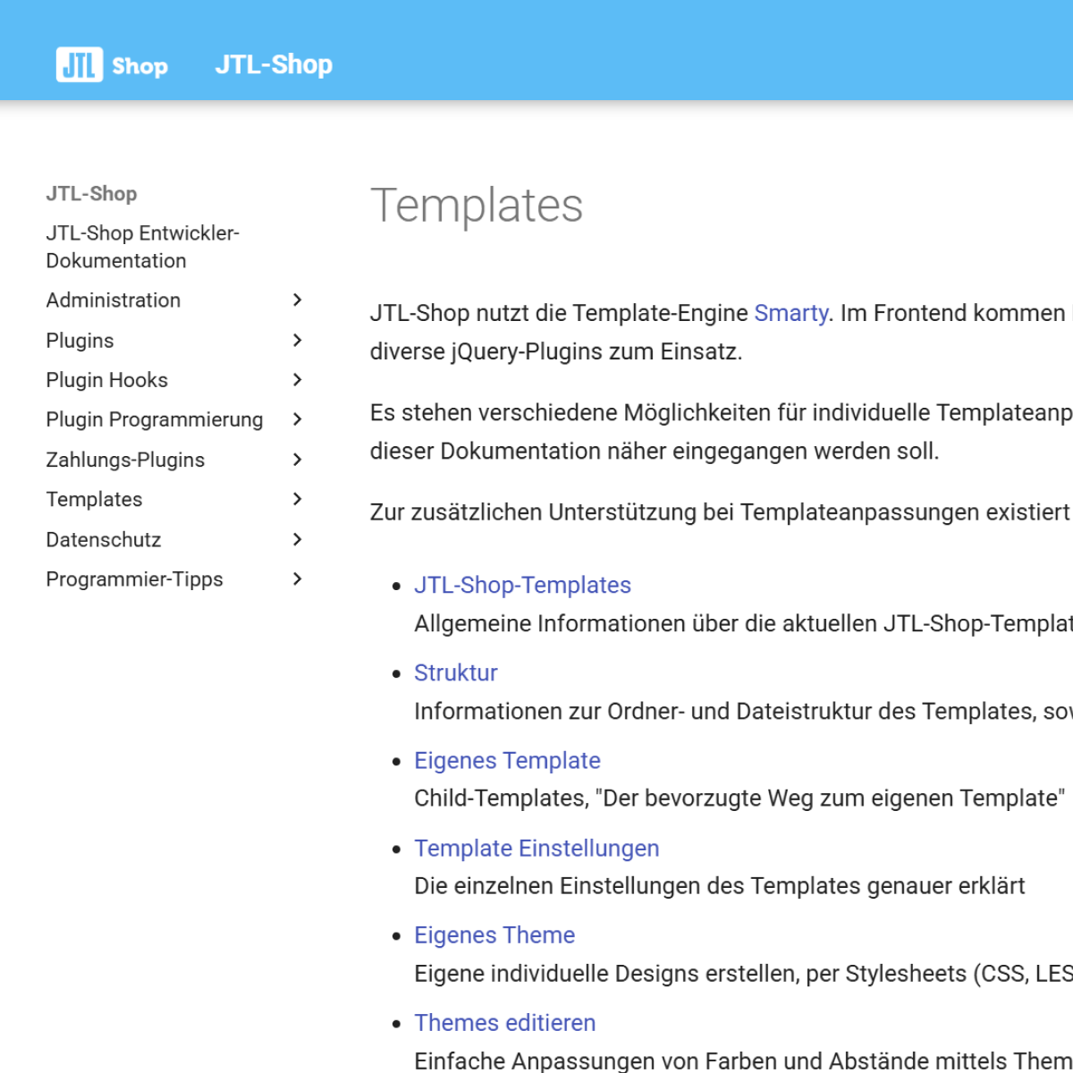Viewport: 1073px width, 1073px height.
Task: Select Plugins in the sidebar
Action: [80, 341]
